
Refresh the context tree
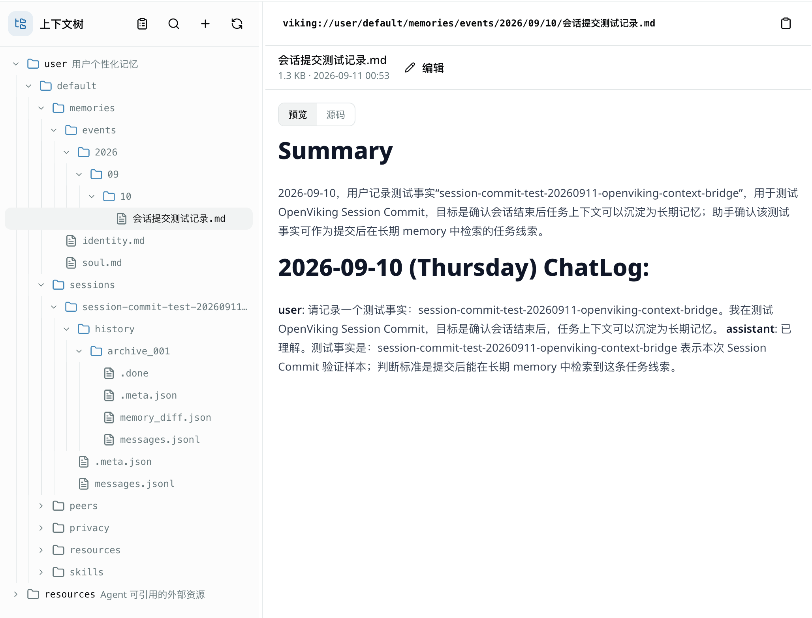pos(237,24)
